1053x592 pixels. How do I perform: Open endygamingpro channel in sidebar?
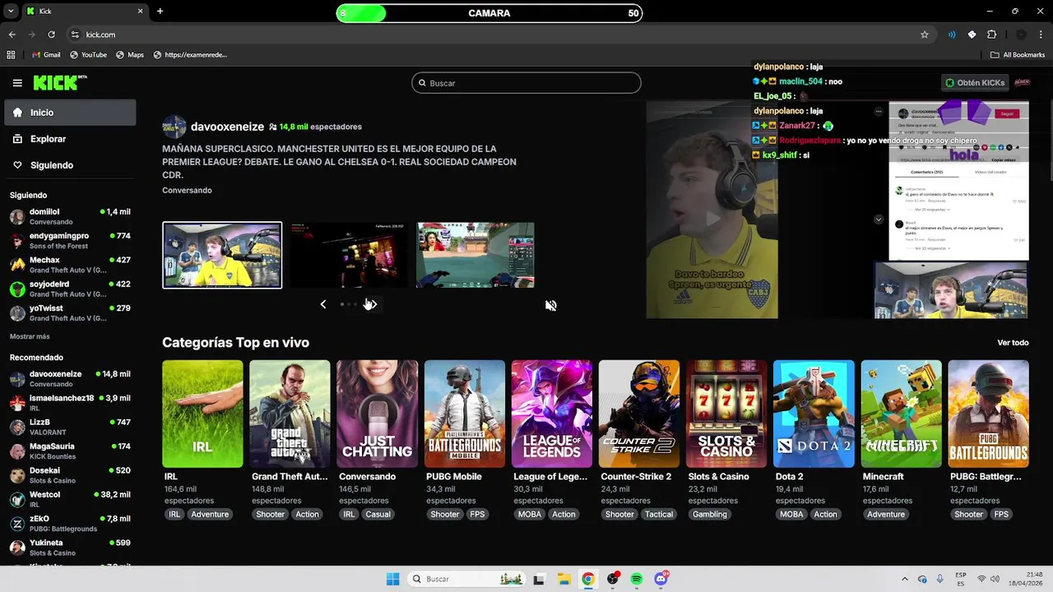[x=70, y=240]
